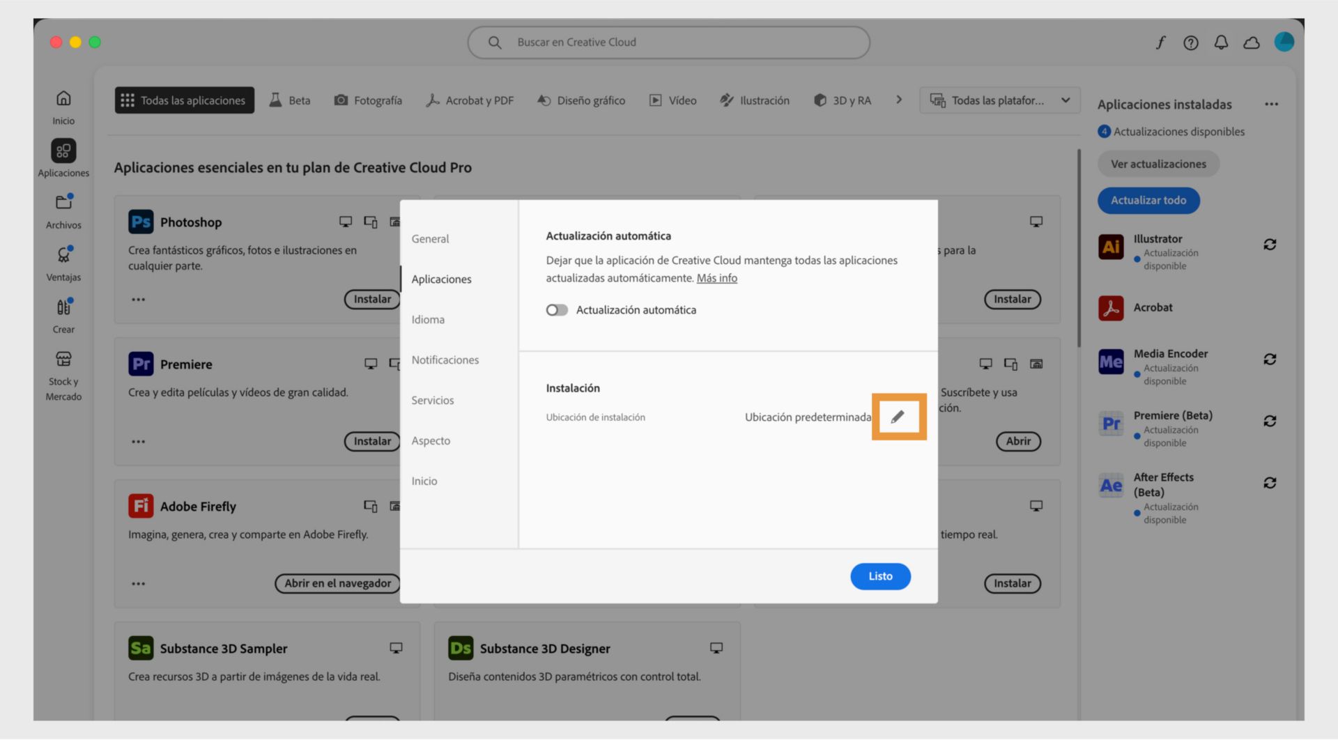Select the Fotografía category filter
Viewport: 1338px width, 740px height.
[x=368, y=100]
